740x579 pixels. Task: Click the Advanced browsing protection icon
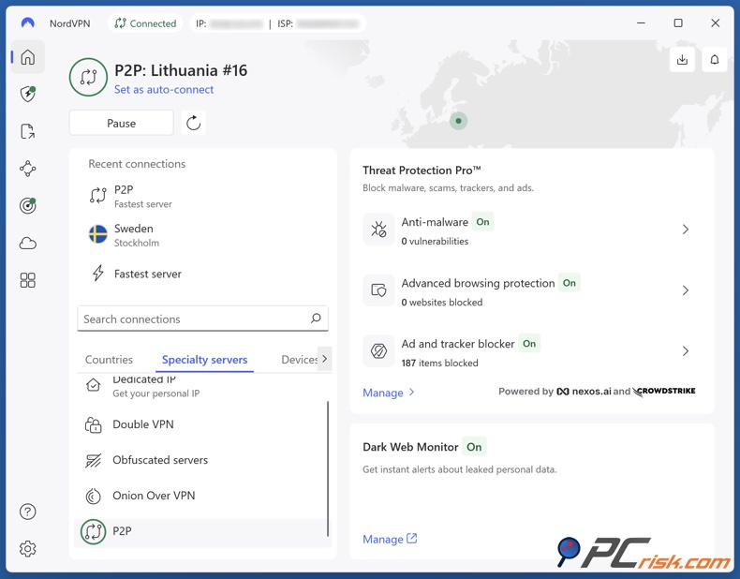pyautogui.click(x=378, y=290)
